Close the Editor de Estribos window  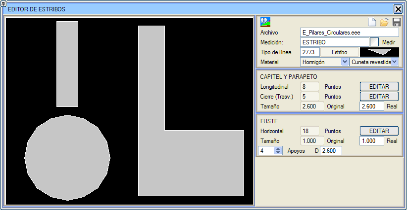(x=398, y=9)
